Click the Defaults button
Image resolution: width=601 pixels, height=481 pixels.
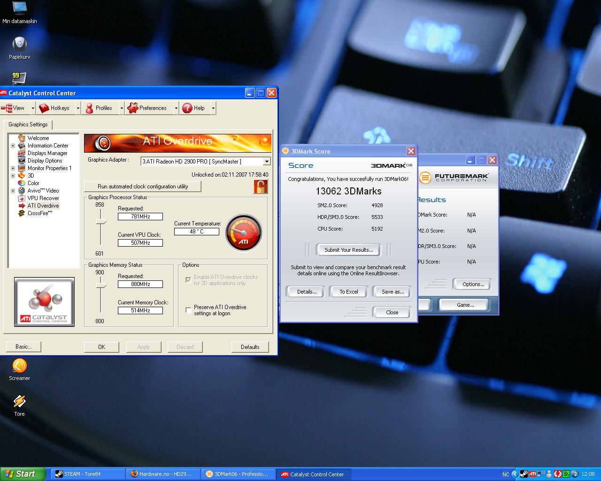pyautogui.click(x=250, y=347)
